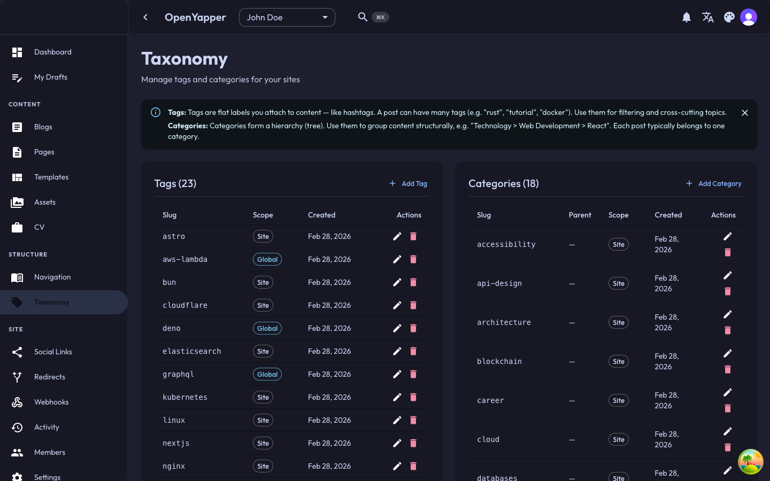This screenshot has width=770, height=481.
Task: Click the search magnifier icon
Action: coord(363,17)
